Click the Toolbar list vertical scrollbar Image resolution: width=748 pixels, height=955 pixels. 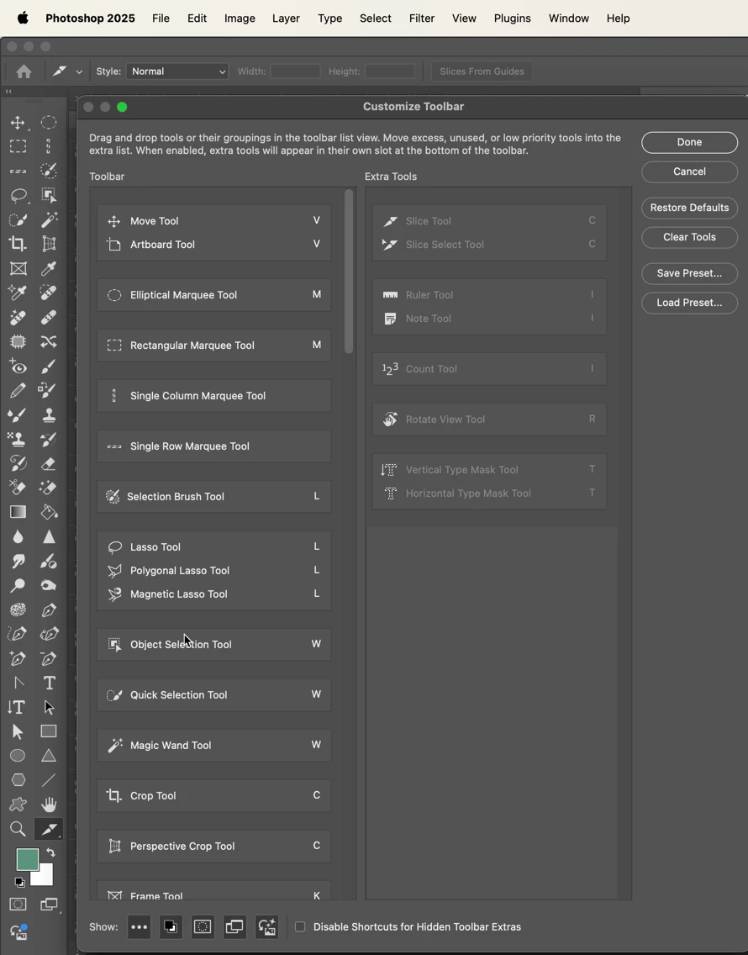[x=349, y=272]
